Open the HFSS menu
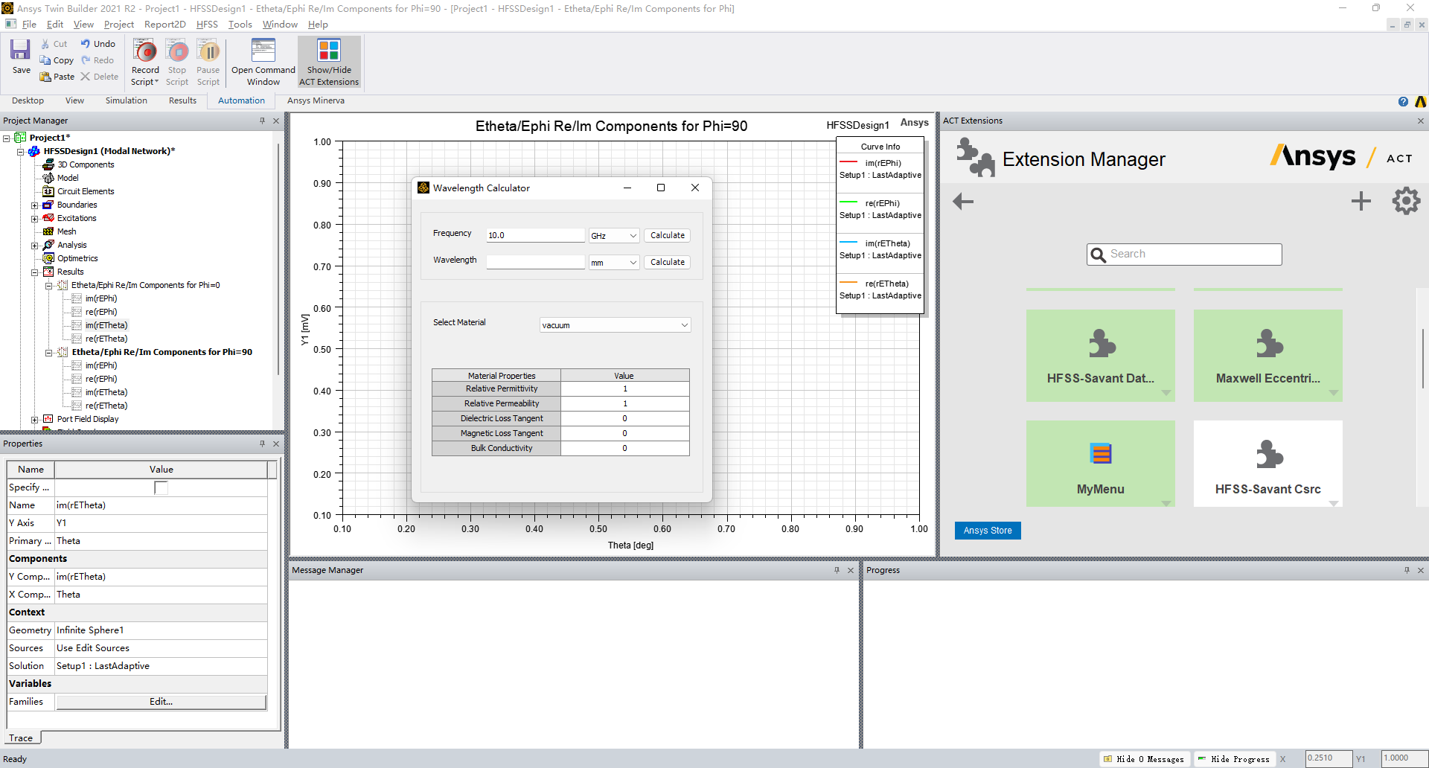The image size is (1429, 768). pos(207,25)
